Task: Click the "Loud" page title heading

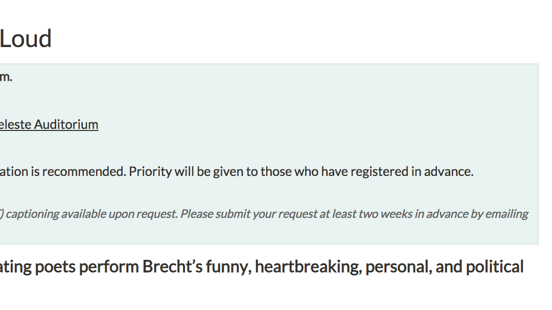Action: click(x=26, y=38)
